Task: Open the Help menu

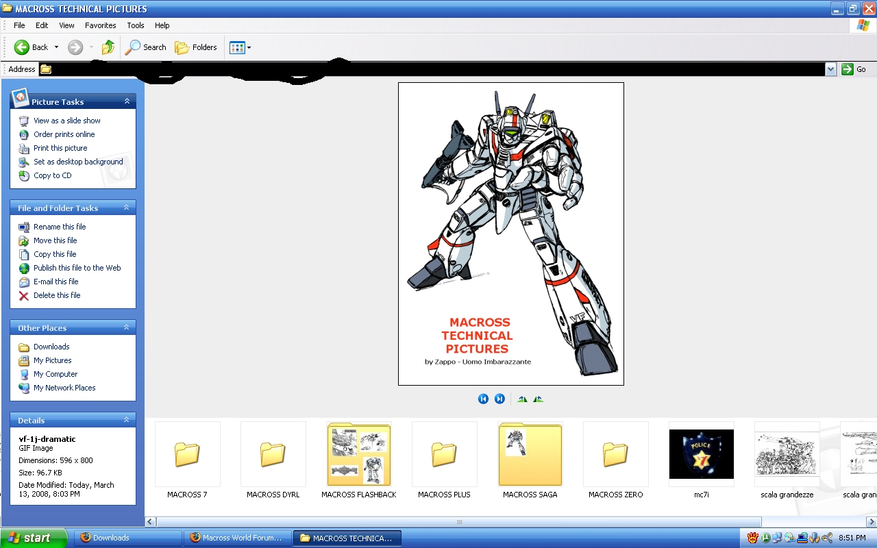Action: [162, 25]
